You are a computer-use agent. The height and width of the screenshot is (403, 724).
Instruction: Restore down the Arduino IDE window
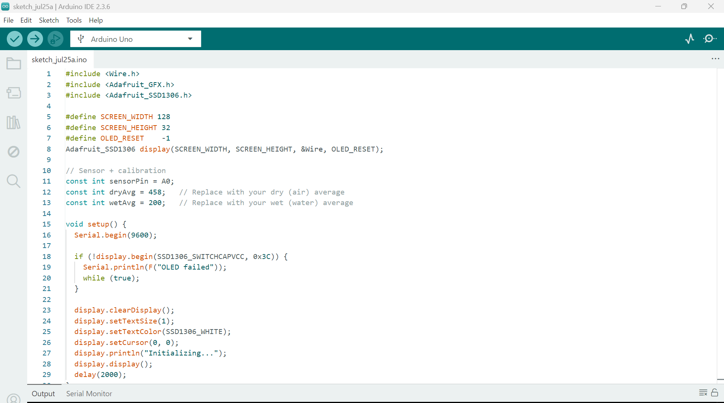coord(684,6)
